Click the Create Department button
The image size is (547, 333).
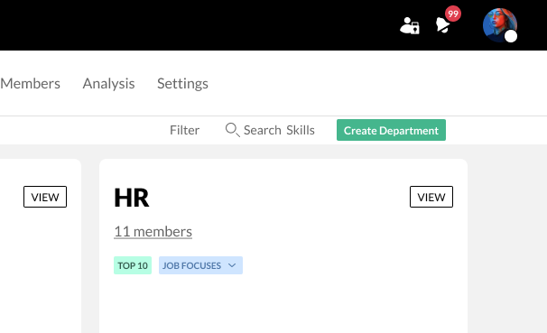pos(391,130)
